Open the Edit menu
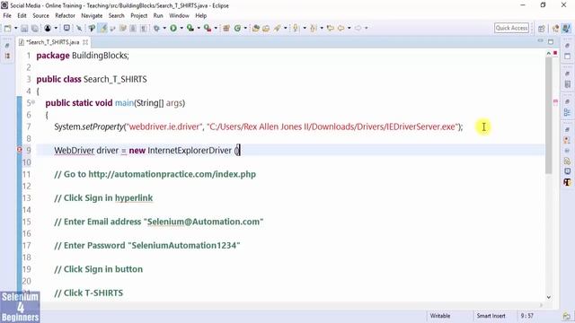This screenshot has height=323, width=575. [x=22, y=16]
